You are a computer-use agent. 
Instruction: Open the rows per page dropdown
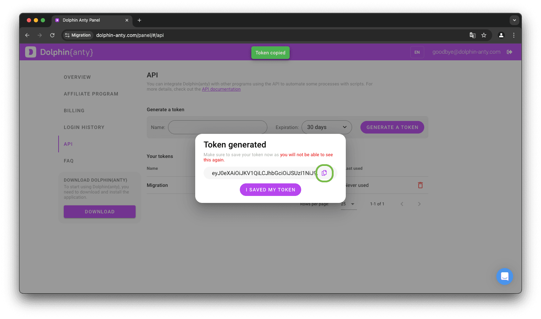click(x=348, y=204)
